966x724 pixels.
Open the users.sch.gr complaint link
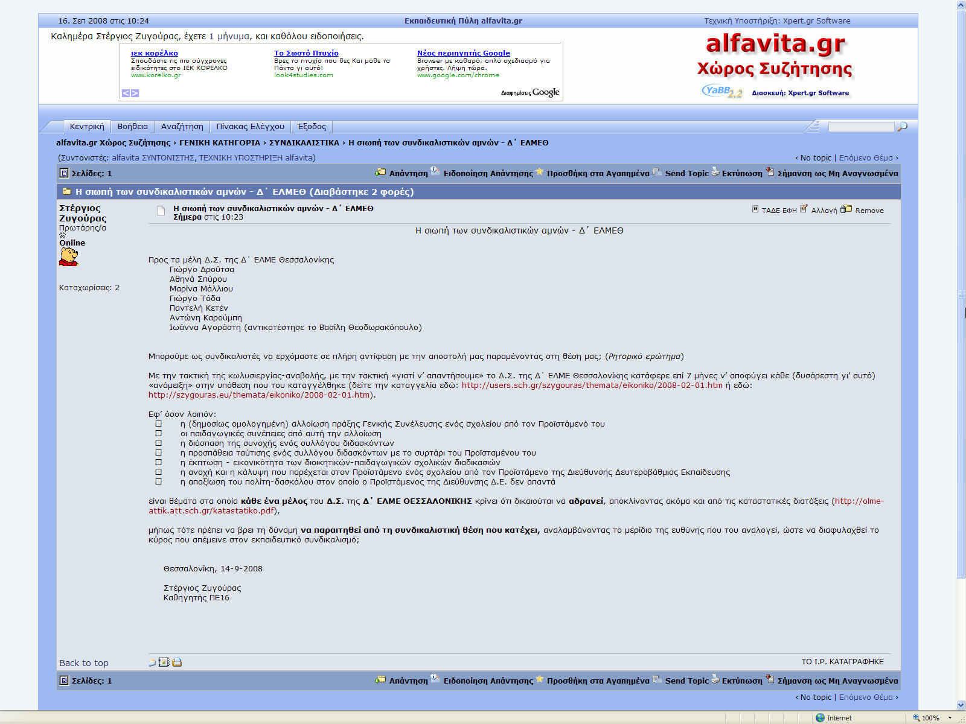tap(592, 386)
